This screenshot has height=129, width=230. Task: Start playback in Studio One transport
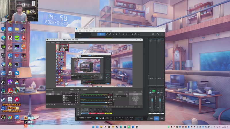pyautogui.click(x=100, y=118)
